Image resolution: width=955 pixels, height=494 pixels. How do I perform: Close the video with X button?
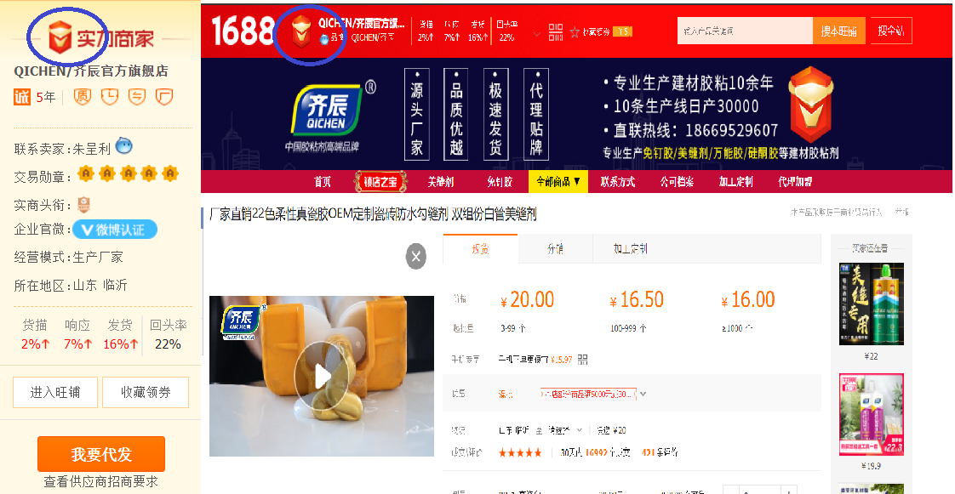[x=416, y=256]
